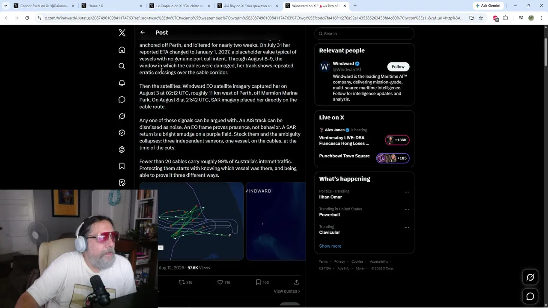
Task: Share the post via share icon
Action: [x=296, y=282]
